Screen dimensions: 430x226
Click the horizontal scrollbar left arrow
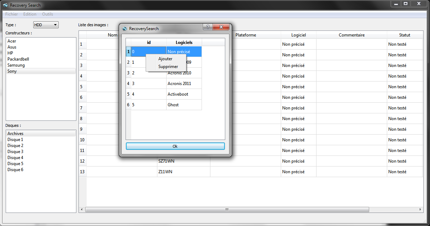pyautogui.click(x=82, y=209)
